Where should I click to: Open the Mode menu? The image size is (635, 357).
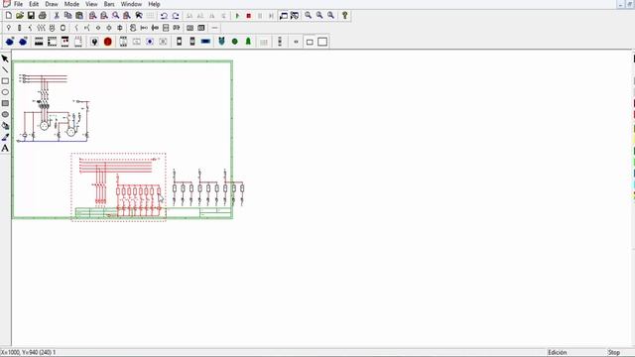tap(71, 4)
